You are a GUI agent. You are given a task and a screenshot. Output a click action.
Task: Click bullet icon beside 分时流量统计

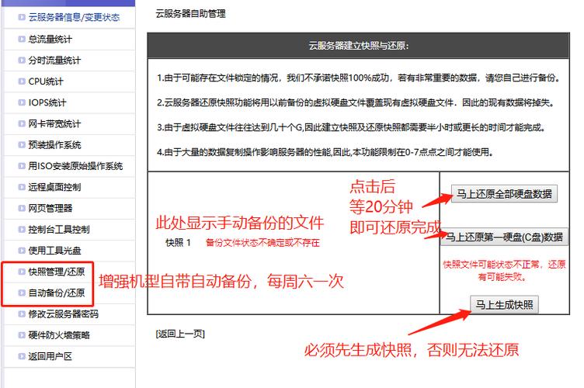coord(22,60)
